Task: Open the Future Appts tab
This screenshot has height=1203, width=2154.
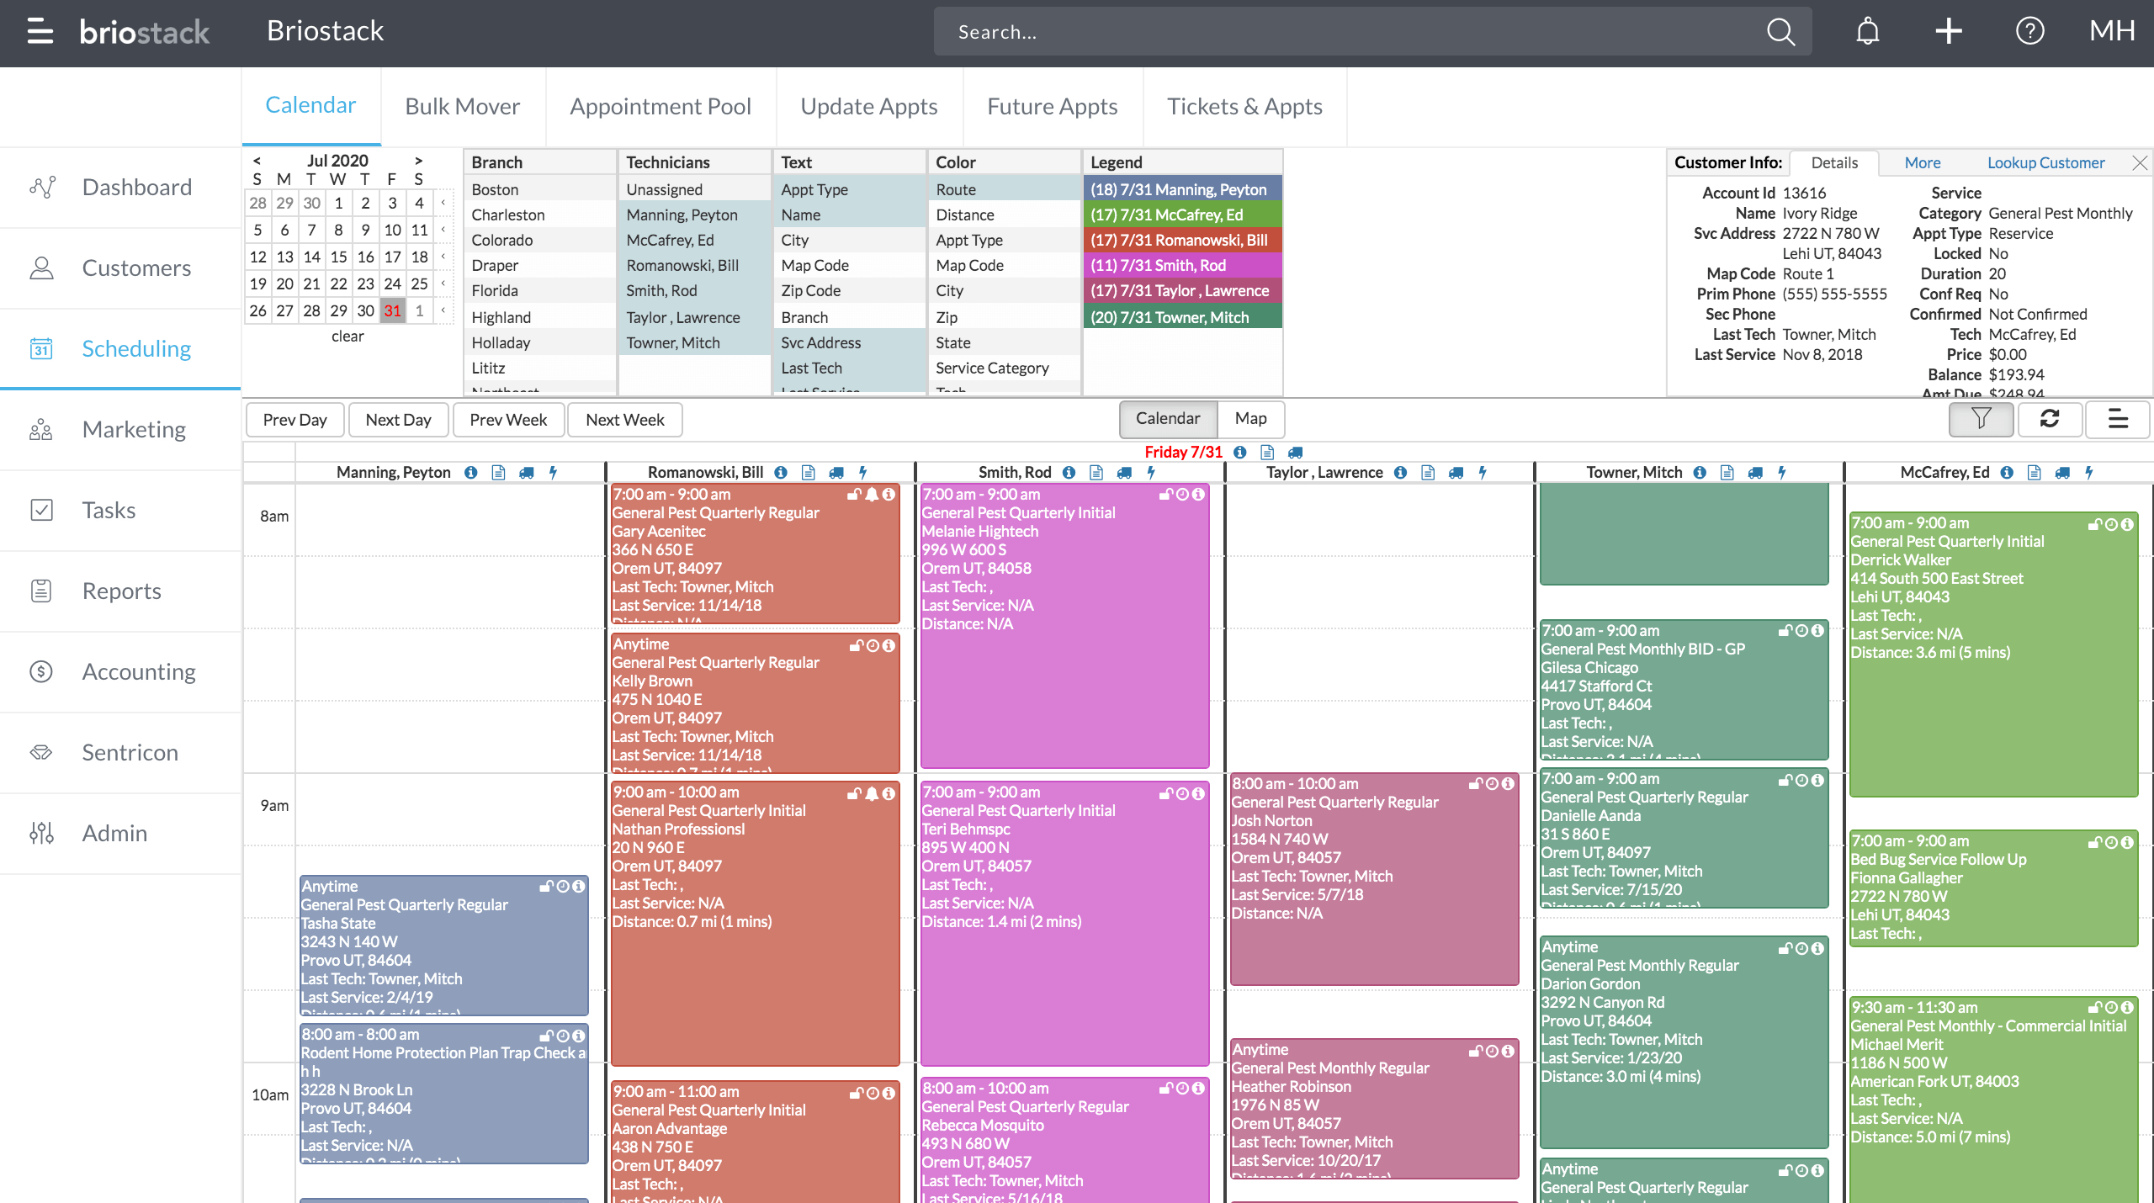Action: (1052, 106)
